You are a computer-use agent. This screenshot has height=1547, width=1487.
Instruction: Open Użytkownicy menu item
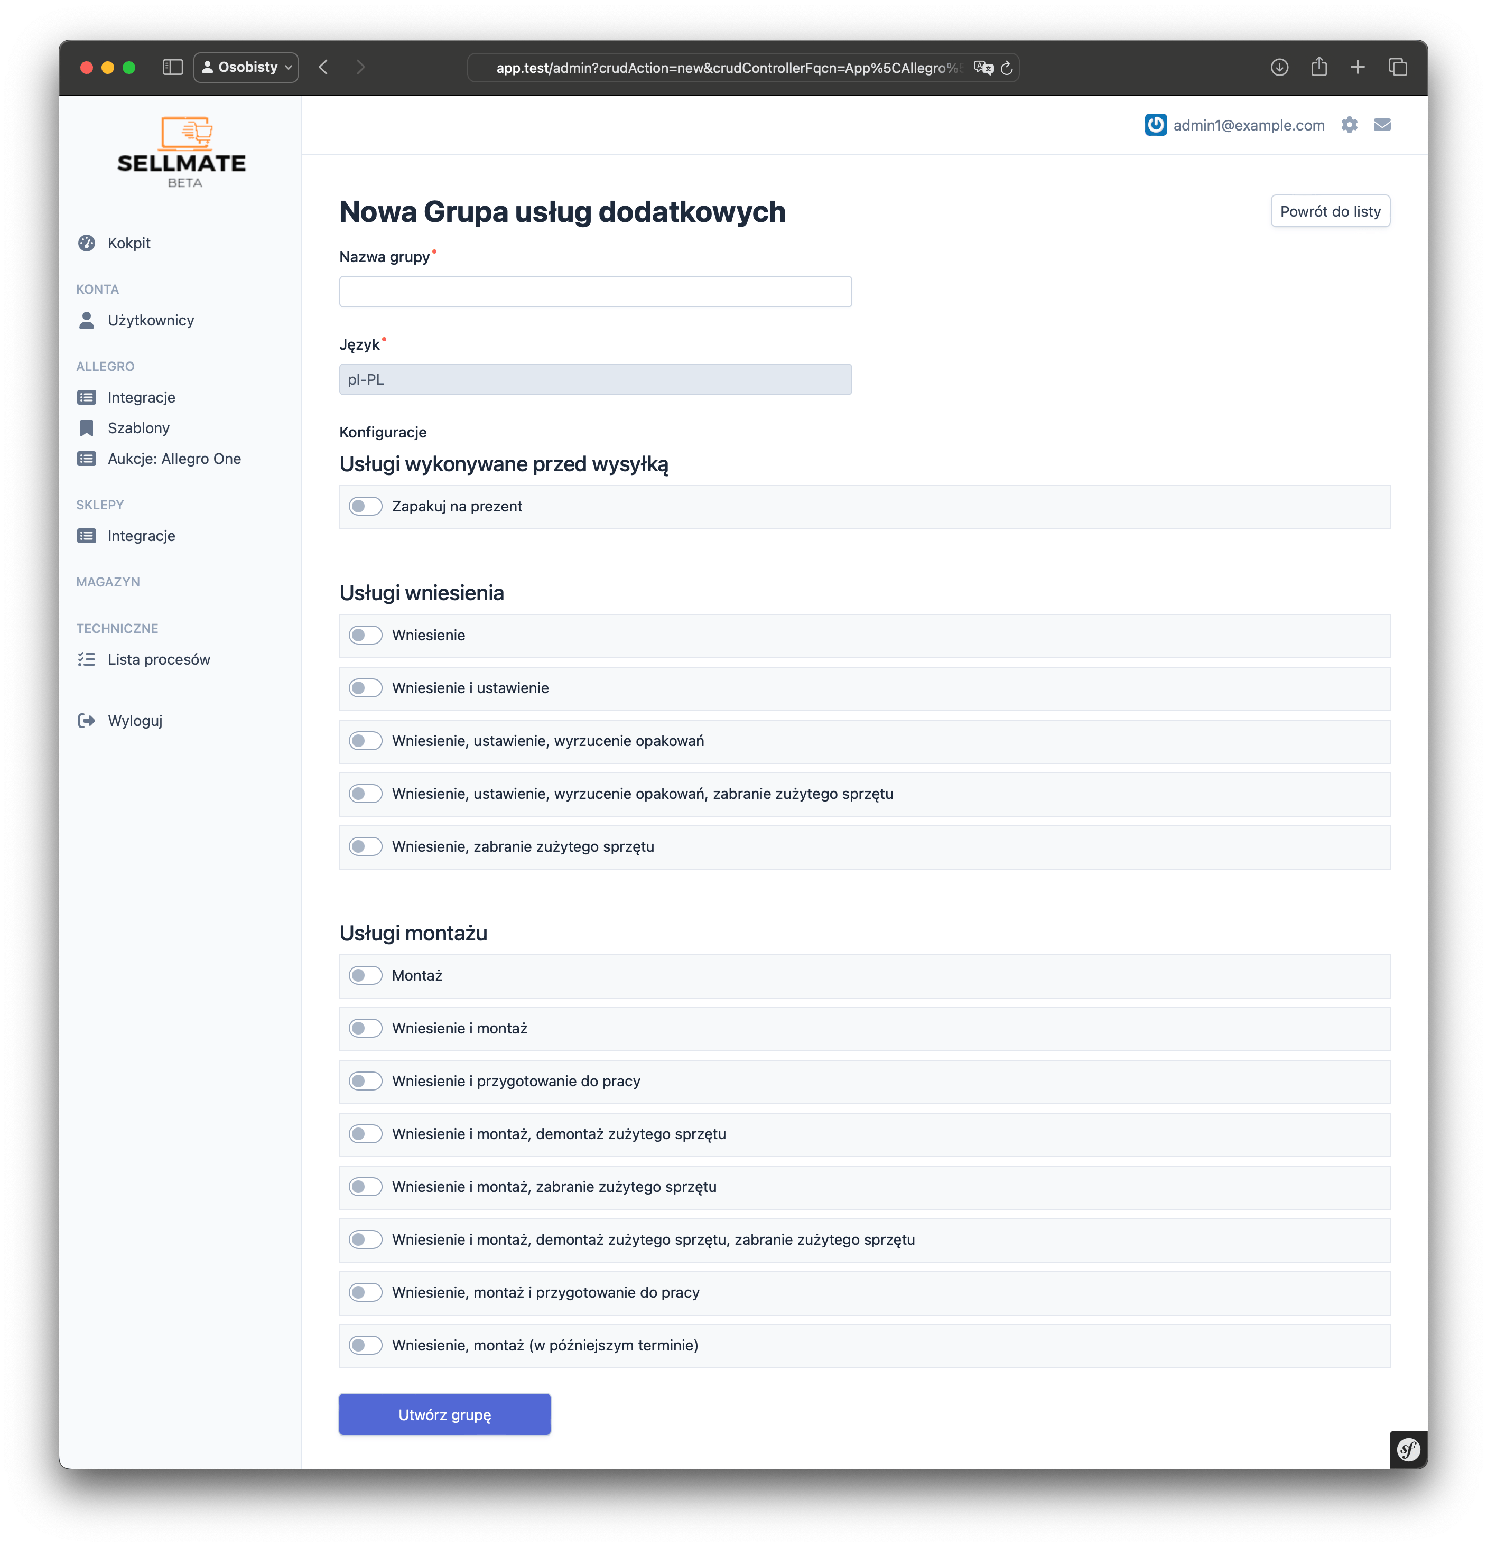click(x=151, y=321)
